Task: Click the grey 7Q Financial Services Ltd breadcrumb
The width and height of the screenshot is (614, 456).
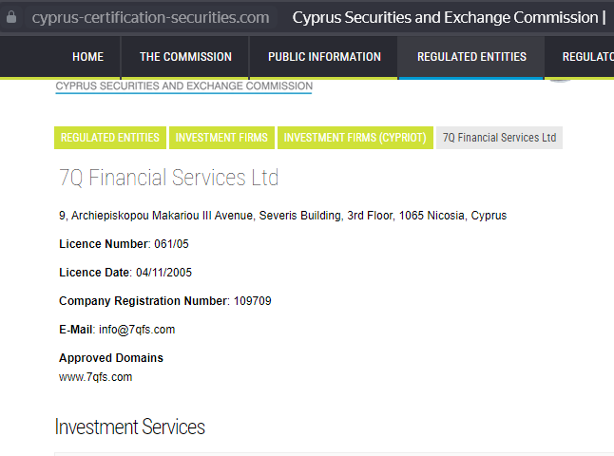Action: point(499,138)
